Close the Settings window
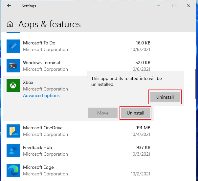 coord(189,6)
